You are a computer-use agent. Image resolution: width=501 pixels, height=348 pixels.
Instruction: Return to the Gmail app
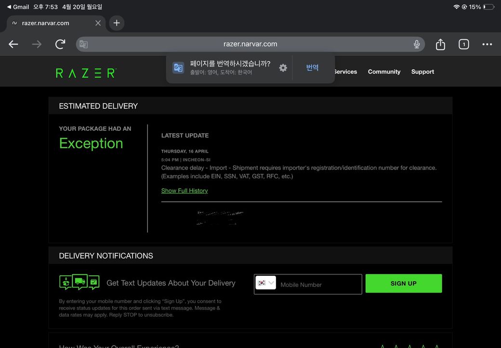click(18, 7)
